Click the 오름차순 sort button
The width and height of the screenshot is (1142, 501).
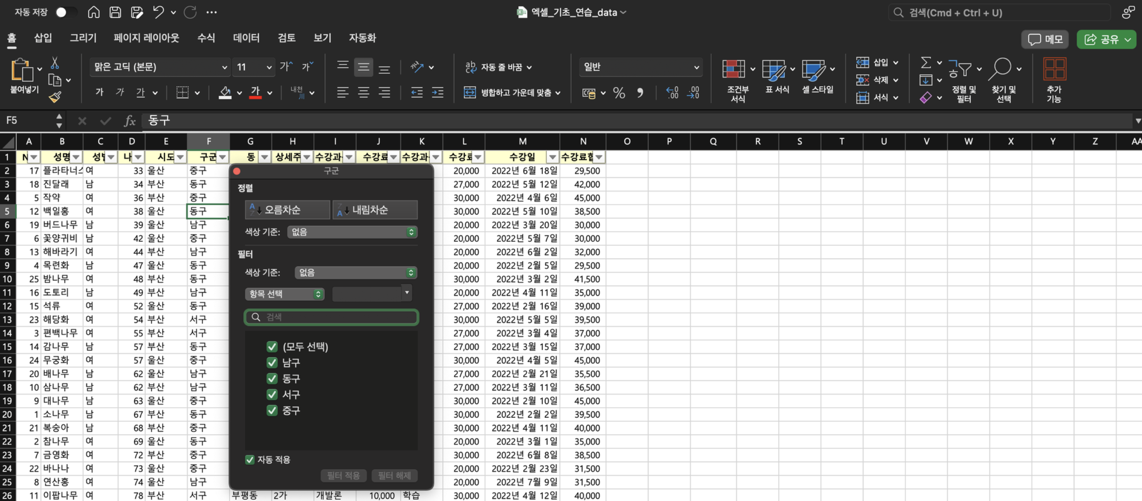pos(287,210)
